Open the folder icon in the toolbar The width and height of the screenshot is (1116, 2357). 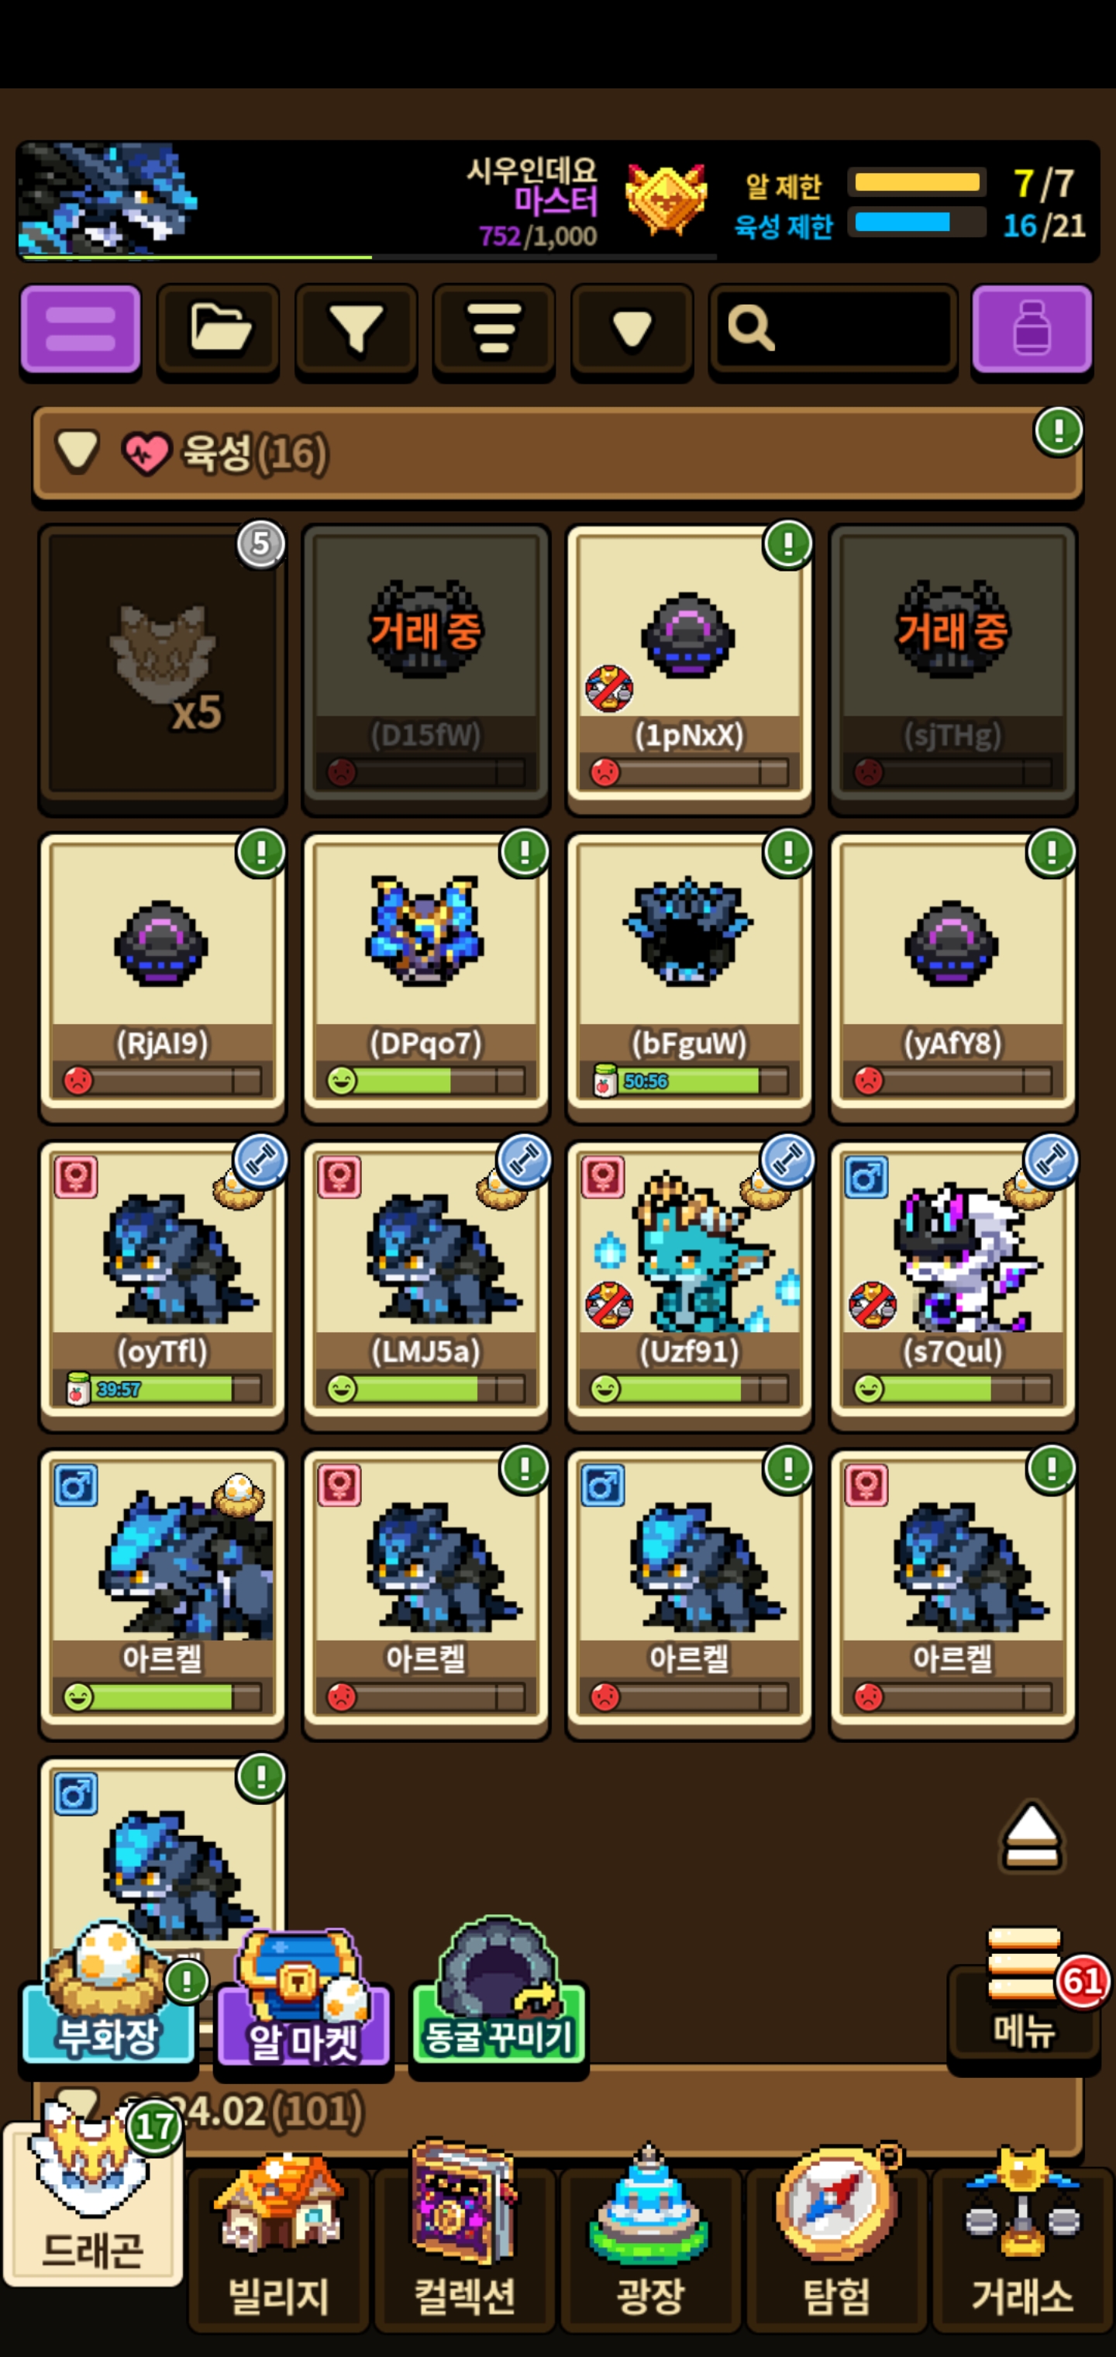coord(218,330)
